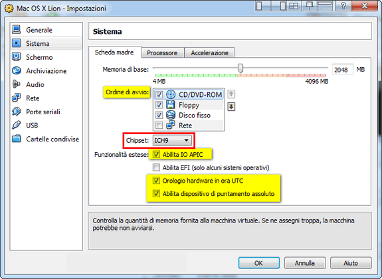Click the CD/DVD-ROM disc icon
The image size is (382, 279).
171,94
